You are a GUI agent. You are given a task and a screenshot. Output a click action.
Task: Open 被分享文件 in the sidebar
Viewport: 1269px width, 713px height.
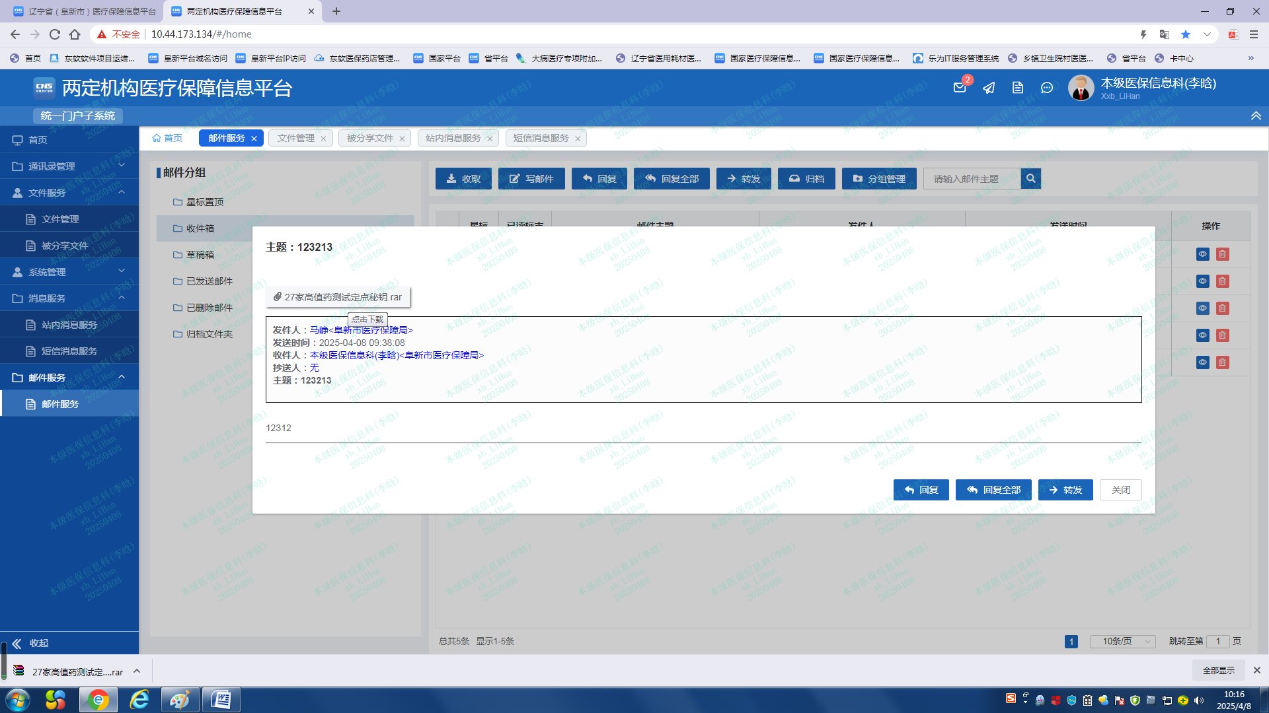click(x=69, y=245)
